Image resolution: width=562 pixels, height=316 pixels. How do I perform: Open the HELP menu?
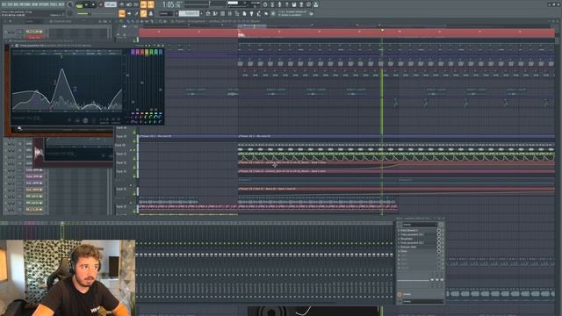61,4
